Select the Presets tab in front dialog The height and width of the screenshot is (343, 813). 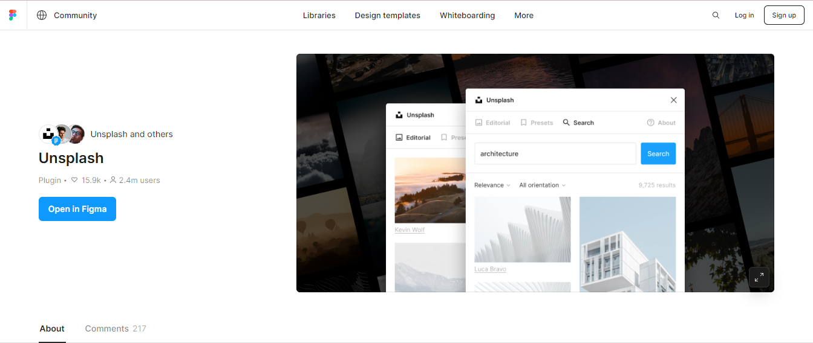click(x=537, y=123)
